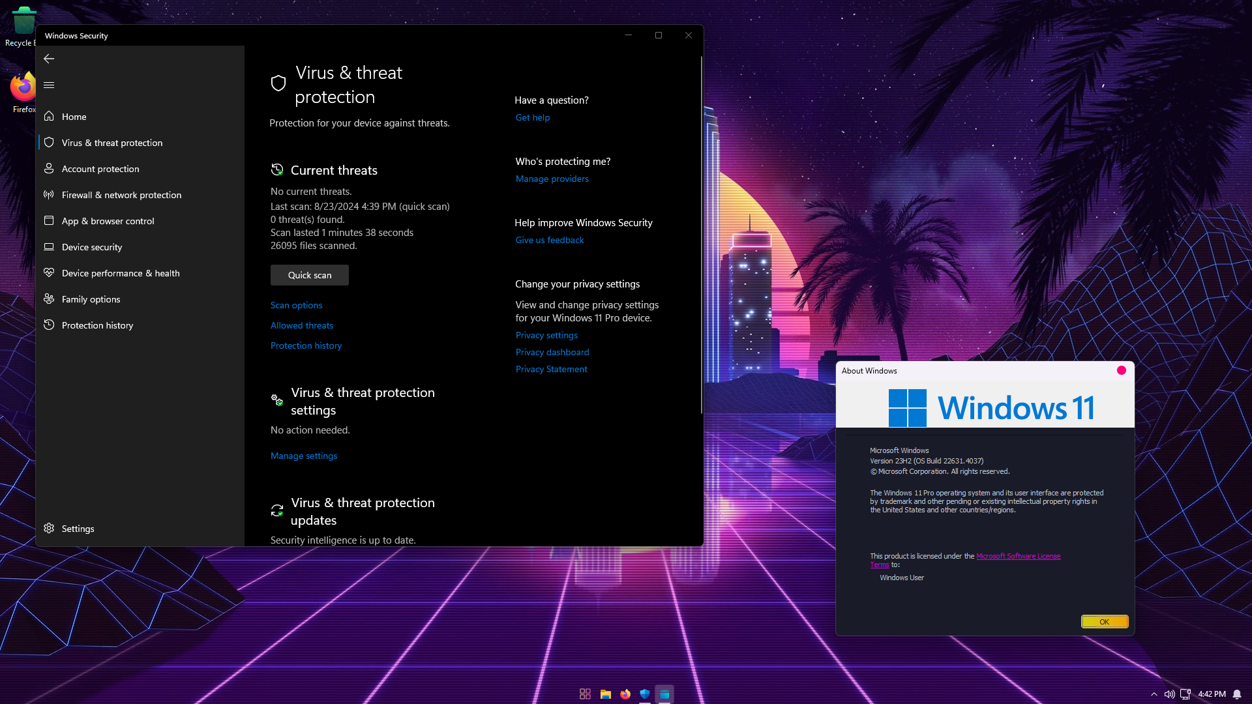The height and width of the screenshot is (704, 1252).
Task: Open Privacy settings link
Action: pyautogui.click(x=546, y=335)
